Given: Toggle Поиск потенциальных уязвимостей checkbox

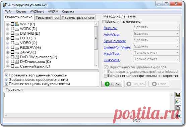Looking at the screenshot, I should 6,84.
